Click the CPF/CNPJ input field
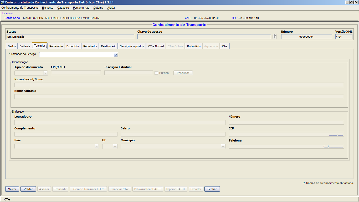Viewport: 359px width, 202px height. pyautogui.click(x=76, y=73)
